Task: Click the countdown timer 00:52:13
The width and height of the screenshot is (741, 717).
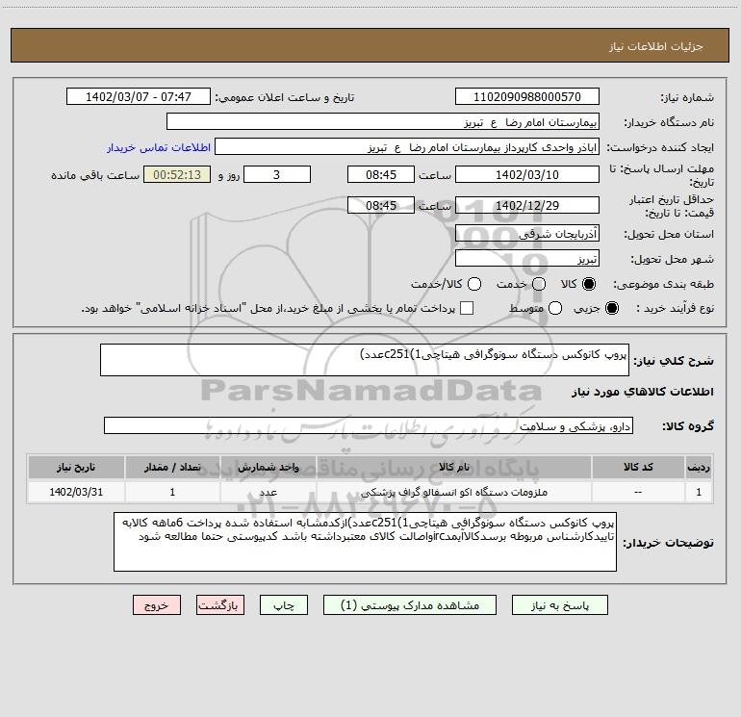Action: [177, 174]
